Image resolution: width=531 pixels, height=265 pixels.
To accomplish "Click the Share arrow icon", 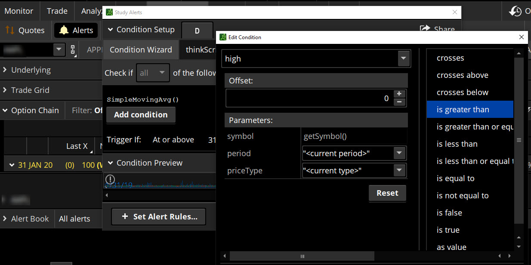I will pos(425,29).
